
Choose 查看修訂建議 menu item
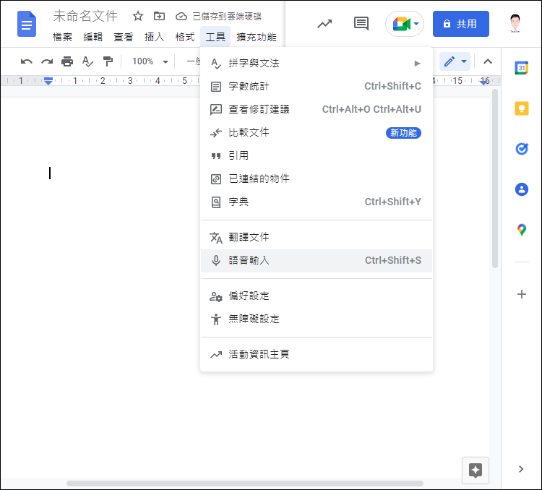tap(317, 110)
